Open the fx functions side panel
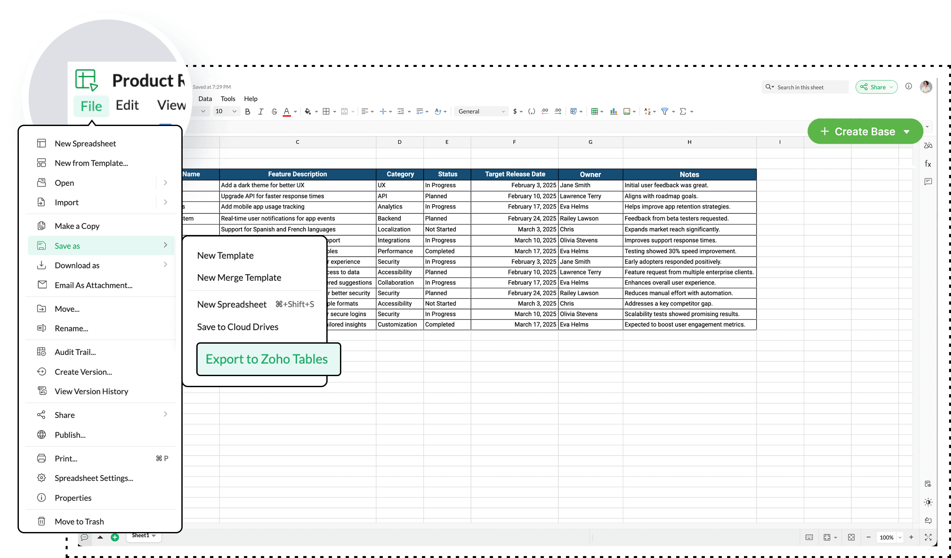951x558 pixels. 928,164
